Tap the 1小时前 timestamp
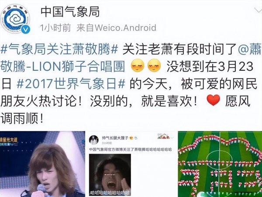262x197 pixels. tap(55, 28)
